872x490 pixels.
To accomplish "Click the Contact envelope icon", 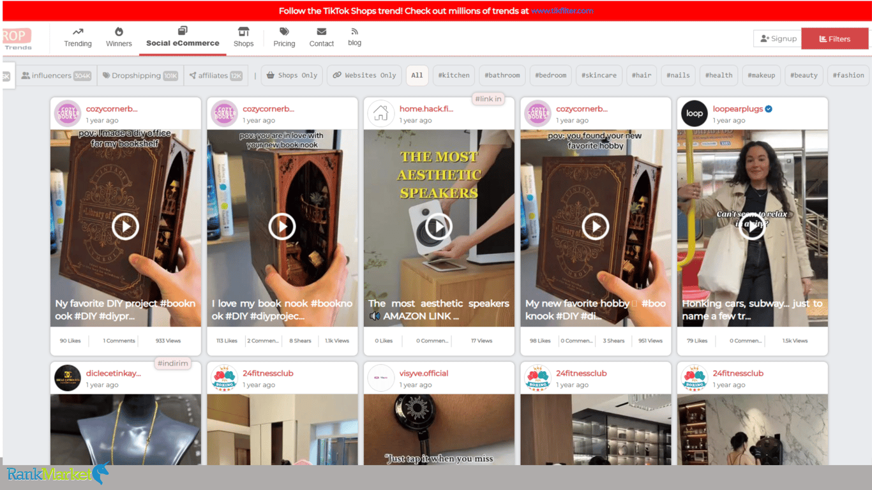I will coord(322,31).
